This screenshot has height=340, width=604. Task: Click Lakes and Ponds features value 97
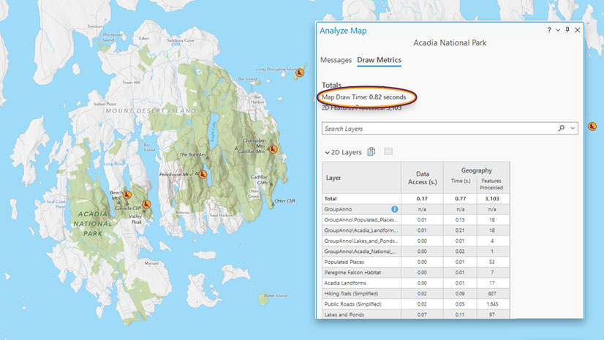pos(492,314)
